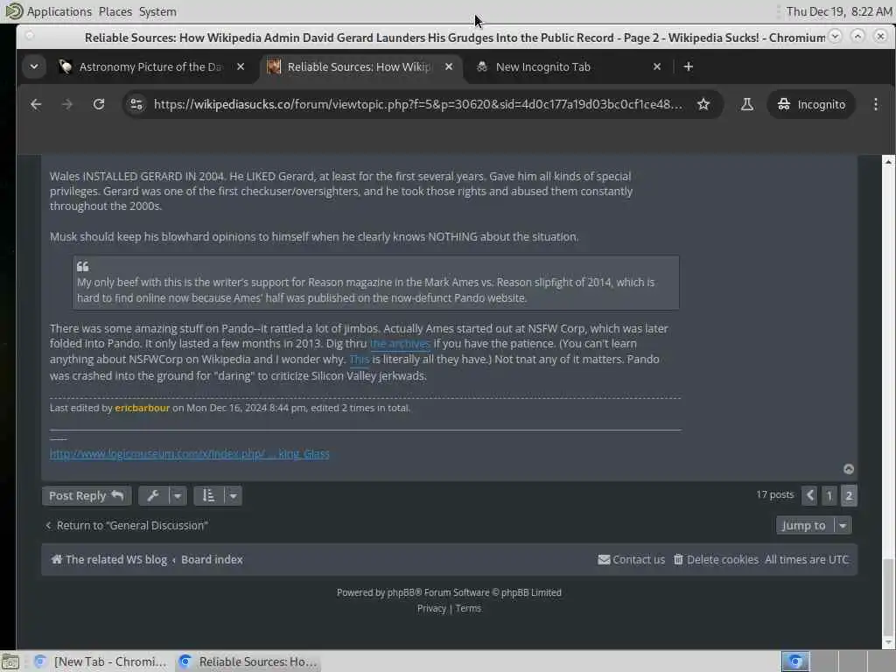Screen dimensions: 896x672
Task: Close the Reliable Sources tab
Action: pos(449,66)
